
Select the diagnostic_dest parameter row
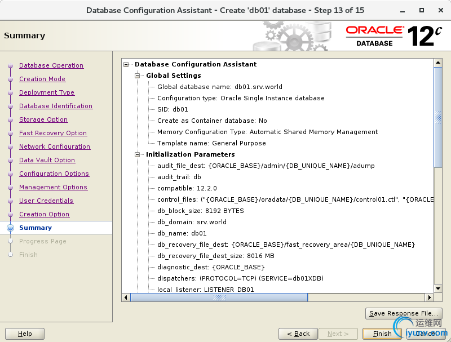211,267
